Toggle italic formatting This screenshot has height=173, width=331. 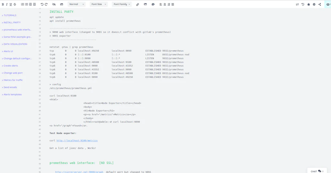[7, 4]
